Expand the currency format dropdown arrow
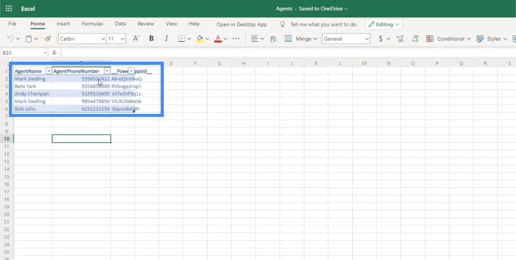 (x=388, y=39)
